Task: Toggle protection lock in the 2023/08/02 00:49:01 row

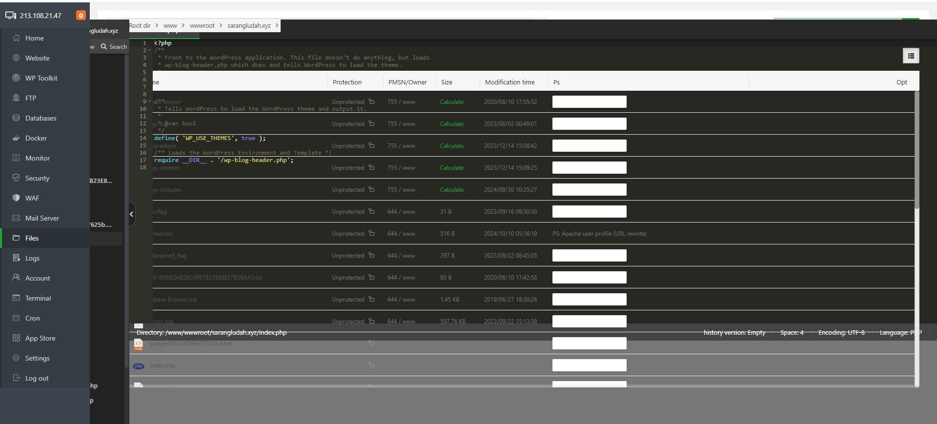Action: [x=371, y=123]
